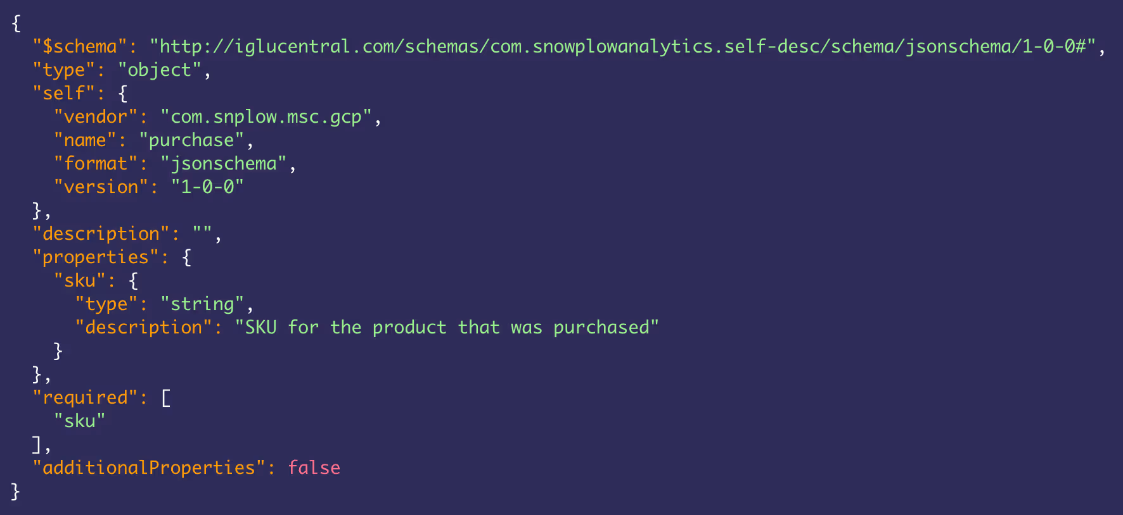Image resolution: width=1123 pixels, height=515 pixels.
Task: Click the "sku" property key
Action: coord(80,281)
